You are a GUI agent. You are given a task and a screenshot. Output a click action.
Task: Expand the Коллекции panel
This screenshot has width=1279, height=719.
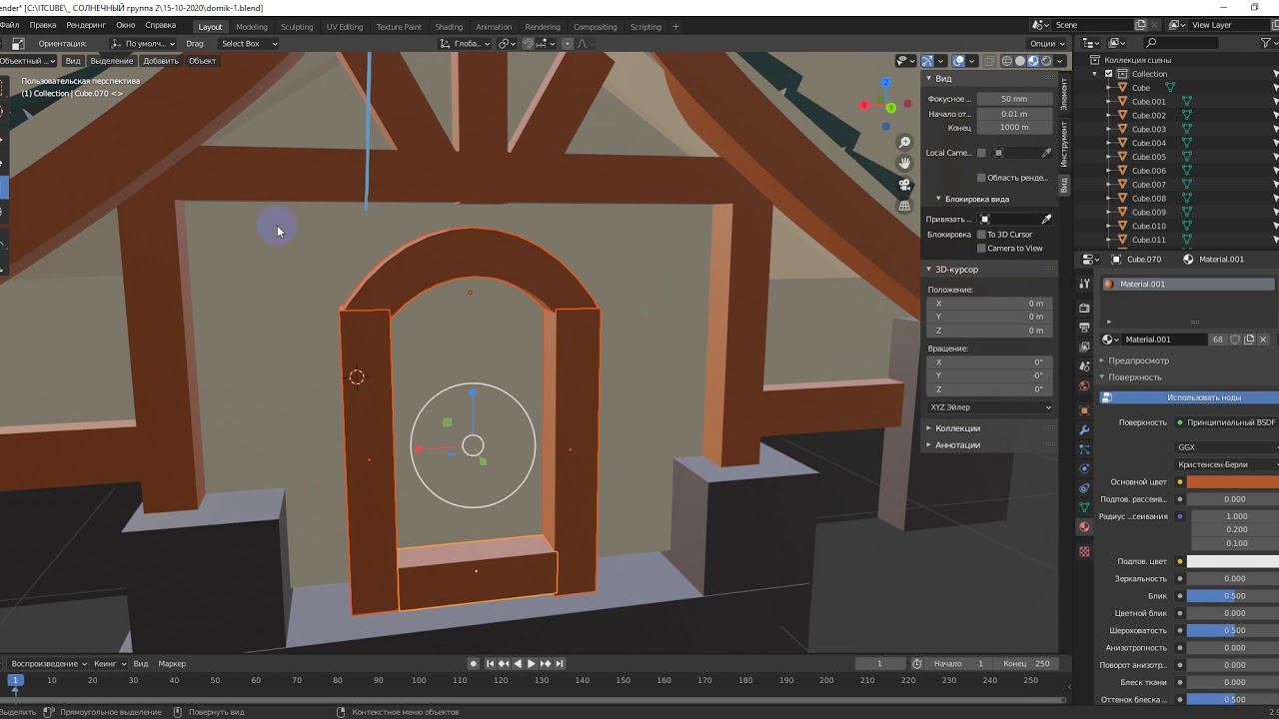pos(956,428)
